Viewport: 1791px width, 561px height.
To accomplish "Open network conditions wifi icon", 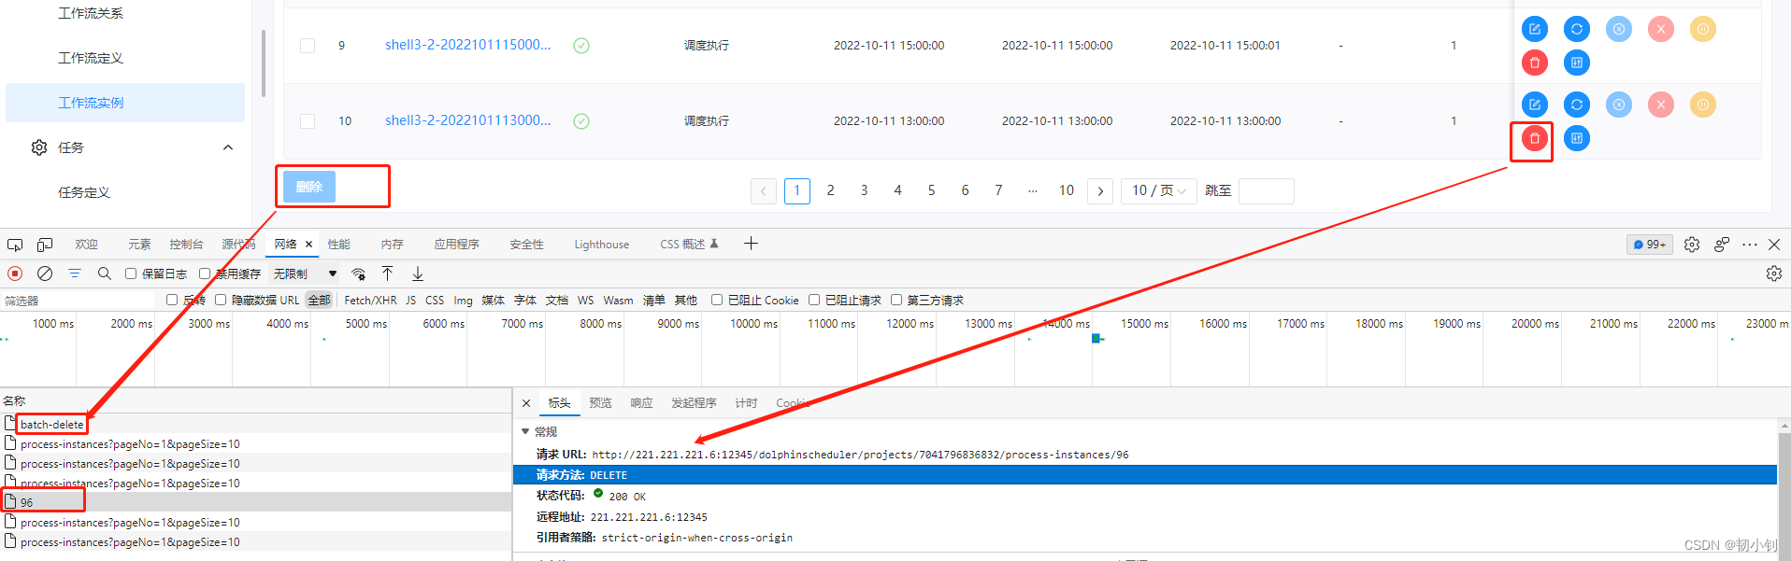I will point(358,273).
